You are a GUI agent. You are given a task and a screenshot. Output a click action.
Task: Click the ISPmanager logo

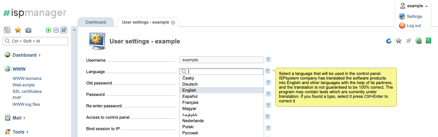tap(35, 13)
